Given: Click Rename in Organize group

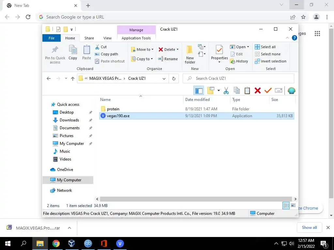Looking at the screenshot, I should 168,59.
